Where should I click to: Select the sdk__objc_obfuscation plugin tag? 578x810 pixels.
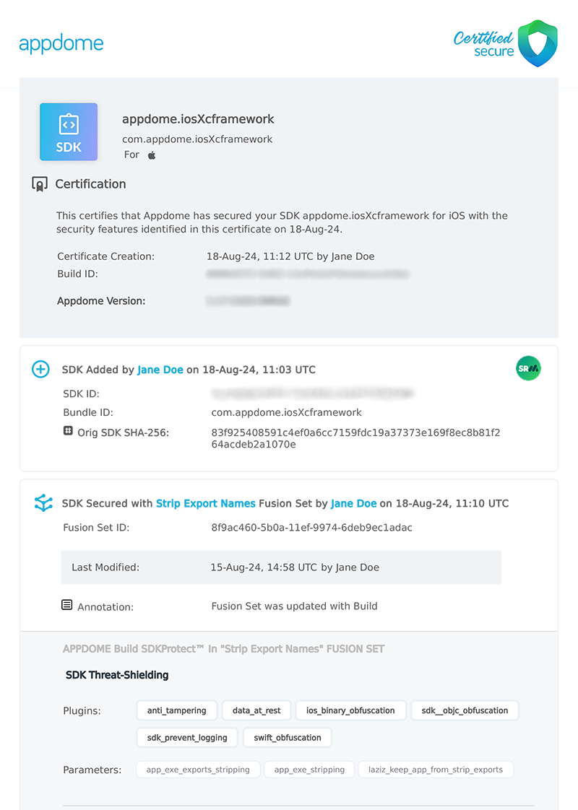pos(465,710)
